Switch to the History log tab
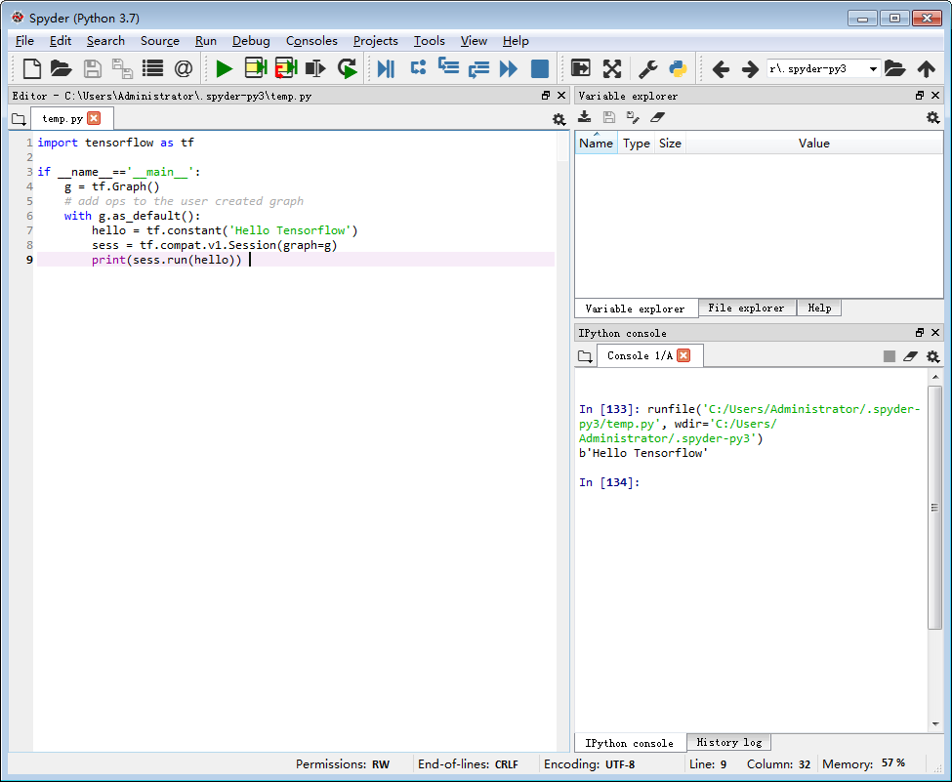Viewport: 952px width, 782px height. [x=728, y=743]
